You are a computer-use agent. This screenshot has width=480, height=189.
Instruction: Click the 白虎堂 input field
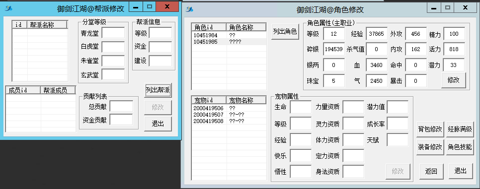(113, 47)
